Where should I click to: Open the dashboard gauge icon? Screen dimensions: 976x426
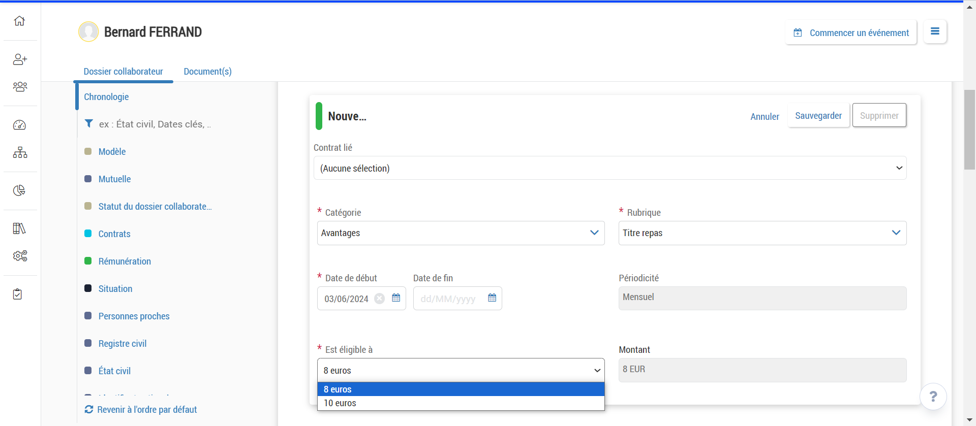pyautogui.click(x=19, y=125)
